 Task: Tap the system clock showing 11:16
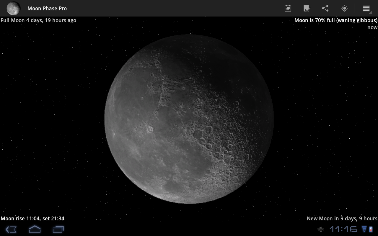pos(343,229)
